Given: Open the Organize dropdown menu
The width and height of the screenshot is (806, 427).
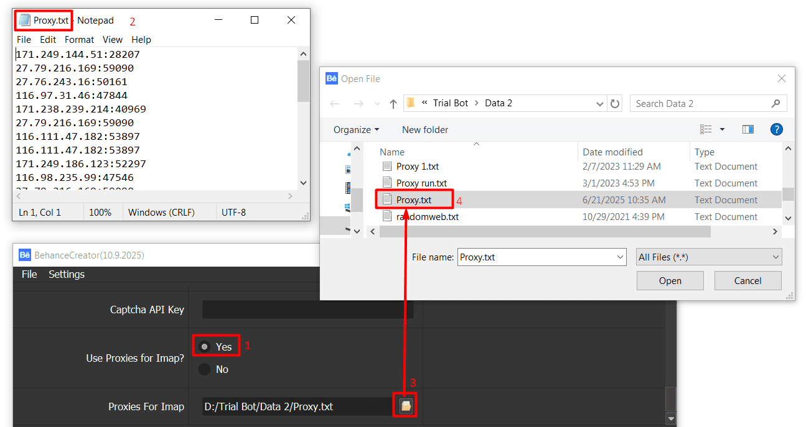Looking at the screenshot, I should click(x=356, y=129).
